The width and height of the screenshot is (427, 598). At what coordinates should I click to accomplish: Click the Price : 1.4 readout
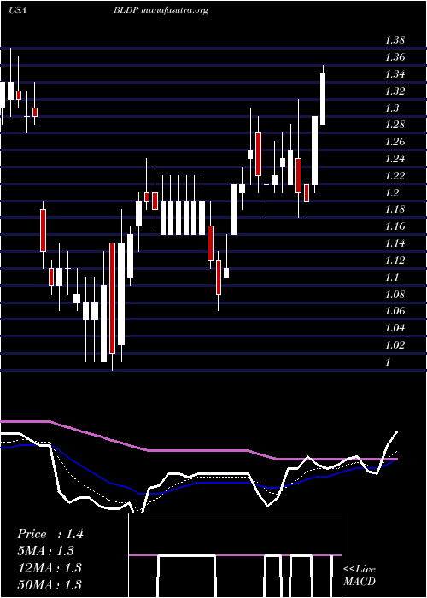pyautogui.click(x=50, y=534)
